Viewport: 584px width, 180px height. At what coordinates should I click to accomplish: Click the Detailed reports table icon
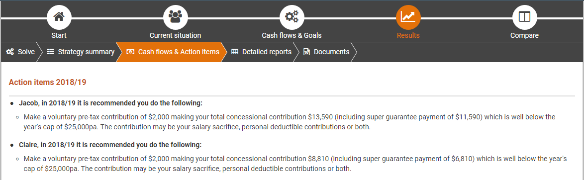(x=235, y=52)
